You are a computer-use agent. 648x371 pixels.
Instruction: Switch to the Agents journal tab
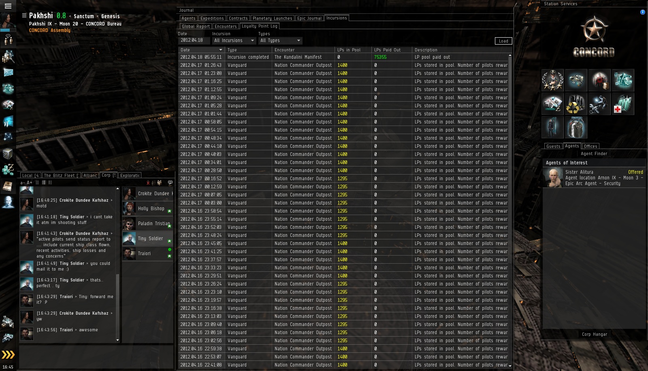188,18
